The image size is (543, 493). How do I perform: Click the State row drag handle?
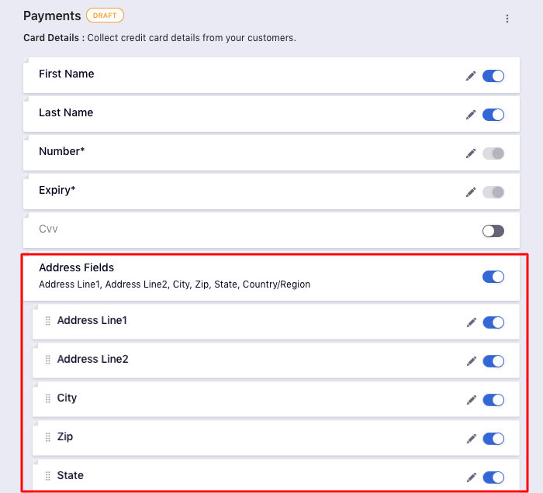48,476
